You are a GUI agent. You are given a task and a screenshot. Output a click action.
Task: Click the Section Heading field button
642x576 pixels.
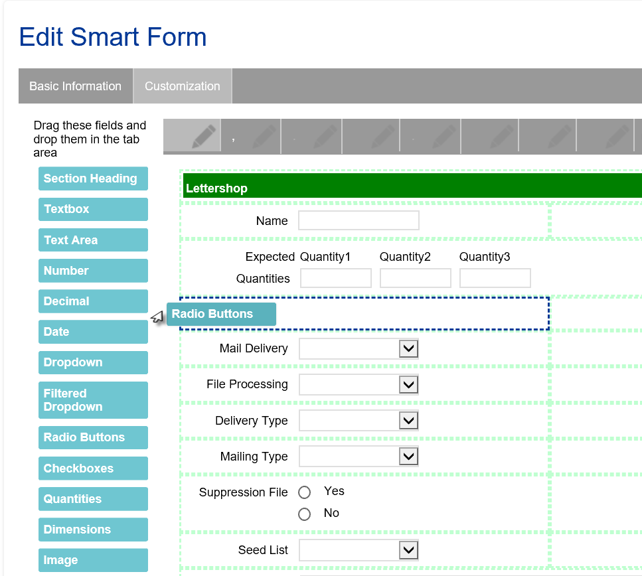click(x=93, y=179)
